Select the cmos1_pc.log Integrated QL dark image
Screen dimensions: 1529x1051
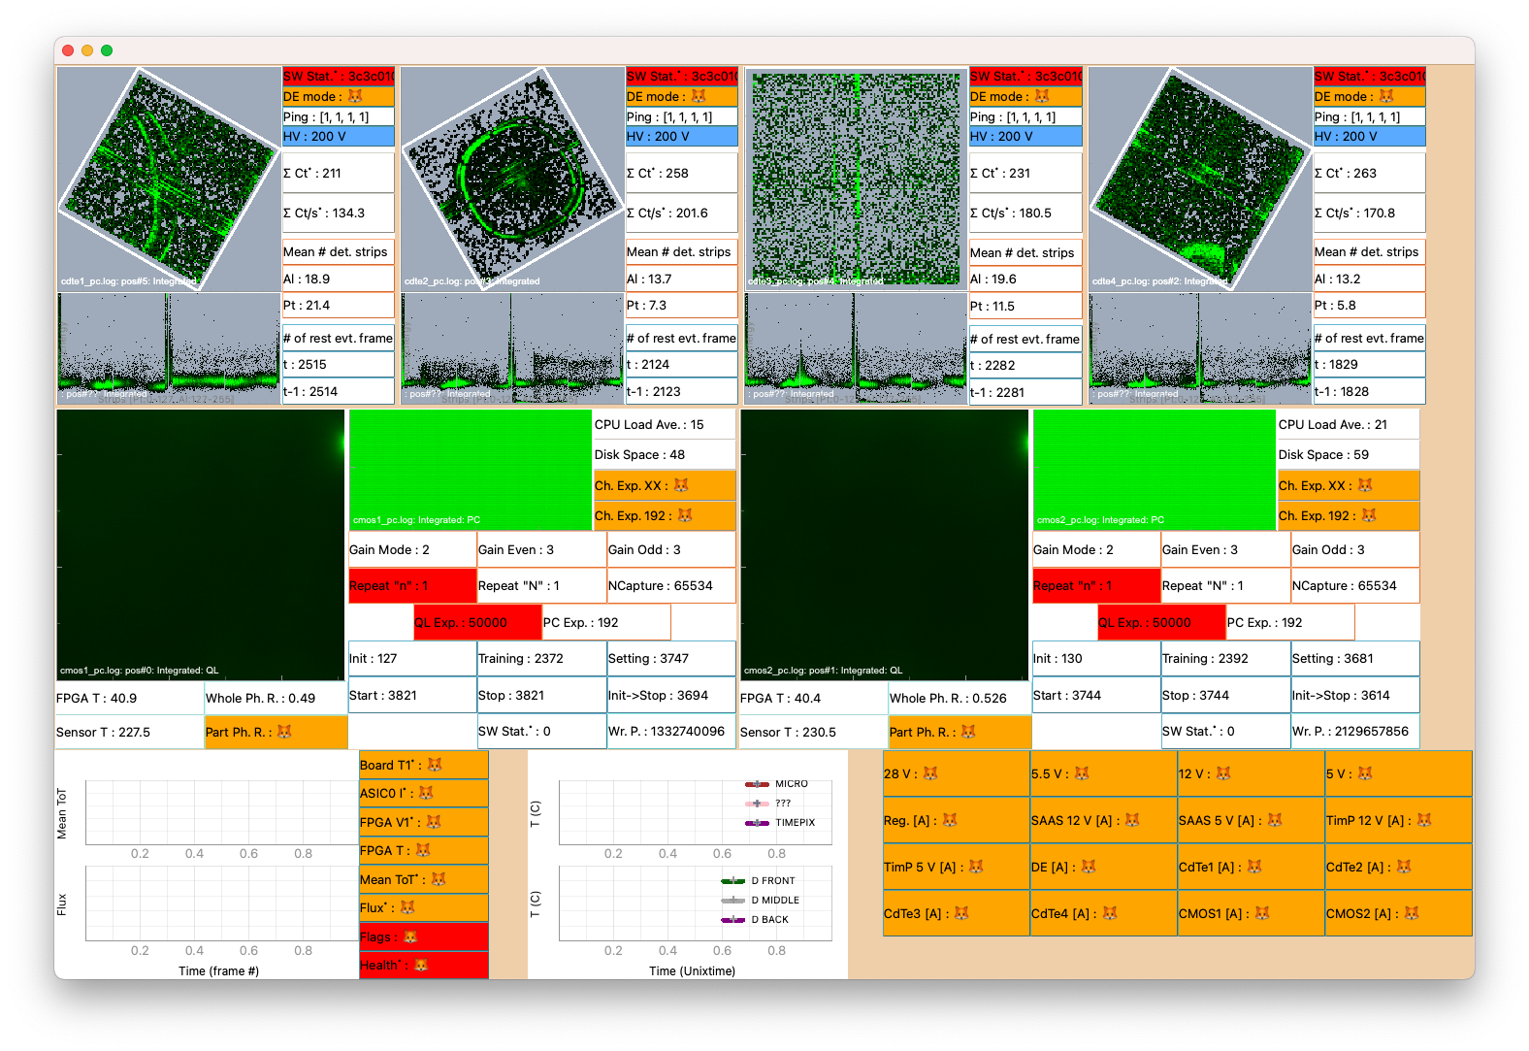coord(201,544)
